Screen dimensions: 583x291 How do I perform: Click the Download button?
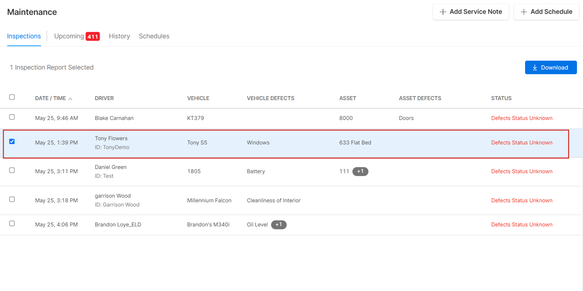(x=551, y=67)
